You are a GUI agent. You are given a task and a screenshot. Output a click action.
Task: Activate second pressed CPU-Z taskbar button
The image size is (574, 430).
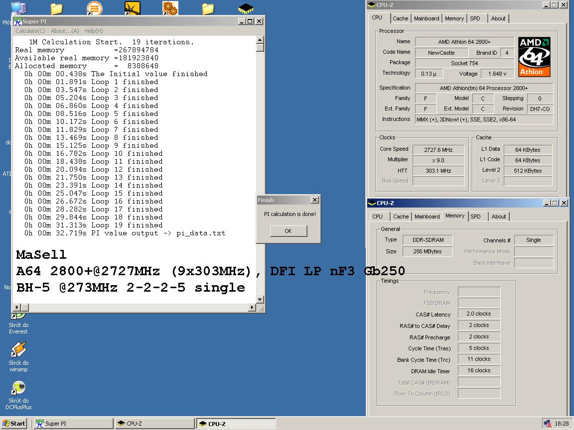236,424
